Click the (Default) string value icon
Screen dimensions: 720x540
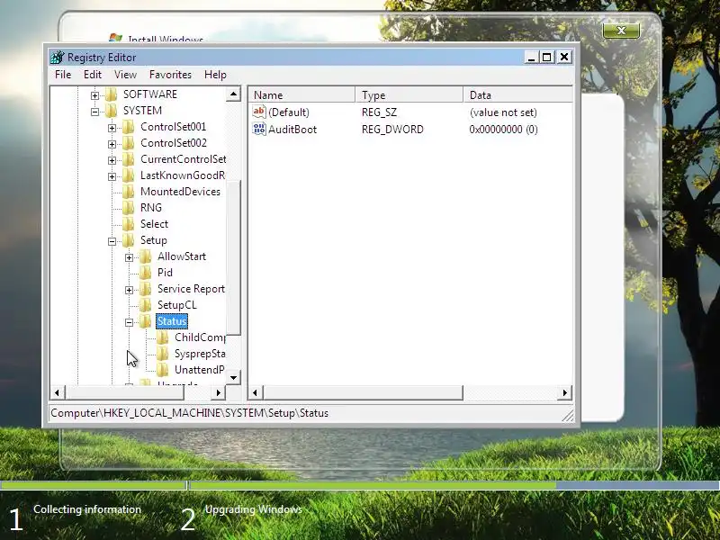(259, 112)
